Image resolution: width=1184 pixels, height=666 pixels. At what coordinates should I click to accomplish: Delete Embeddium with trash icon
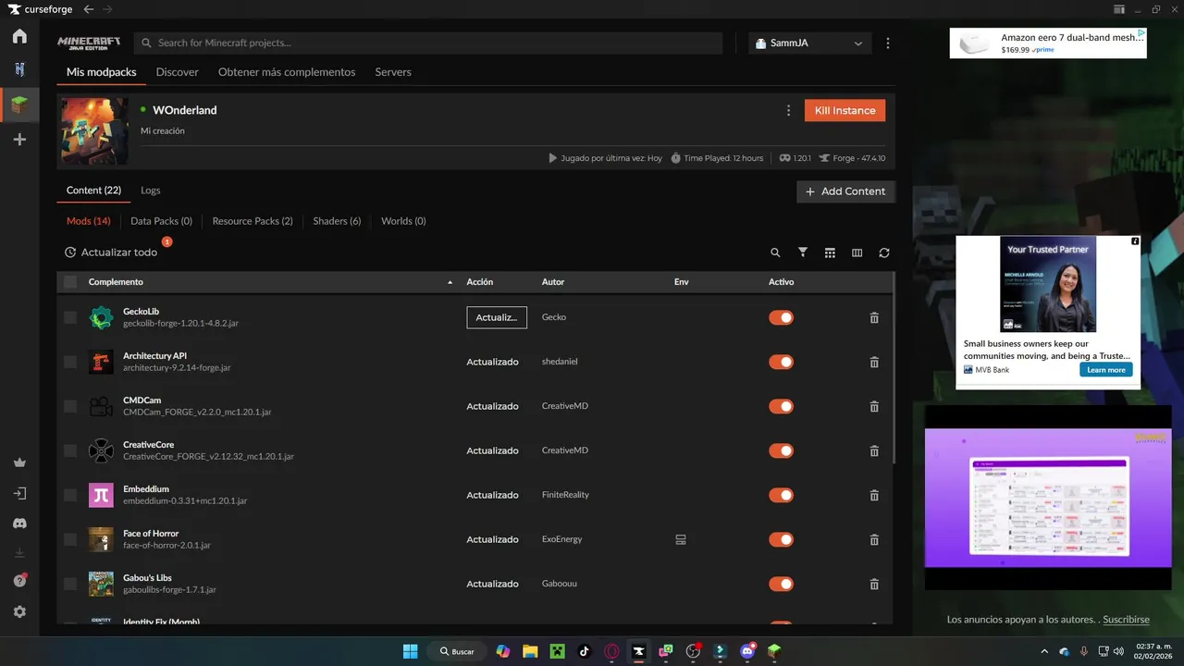coord(874,495)
